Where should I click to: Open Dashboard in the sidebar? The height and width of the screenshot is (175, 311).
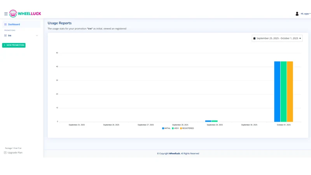(21, 24)
